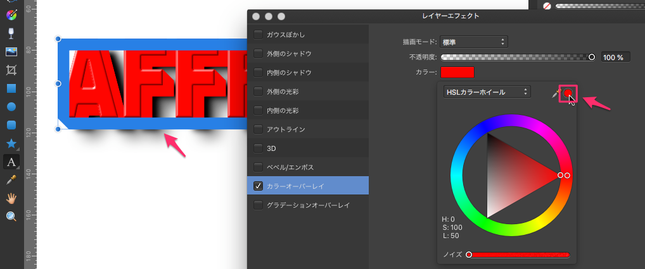Open the 描画モード dropdown
The height and width of the screenshot is (269, 645).
coord(475,42)
